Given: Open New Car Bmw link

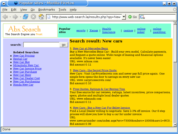Looking at the screenshot, I should 22,75.
